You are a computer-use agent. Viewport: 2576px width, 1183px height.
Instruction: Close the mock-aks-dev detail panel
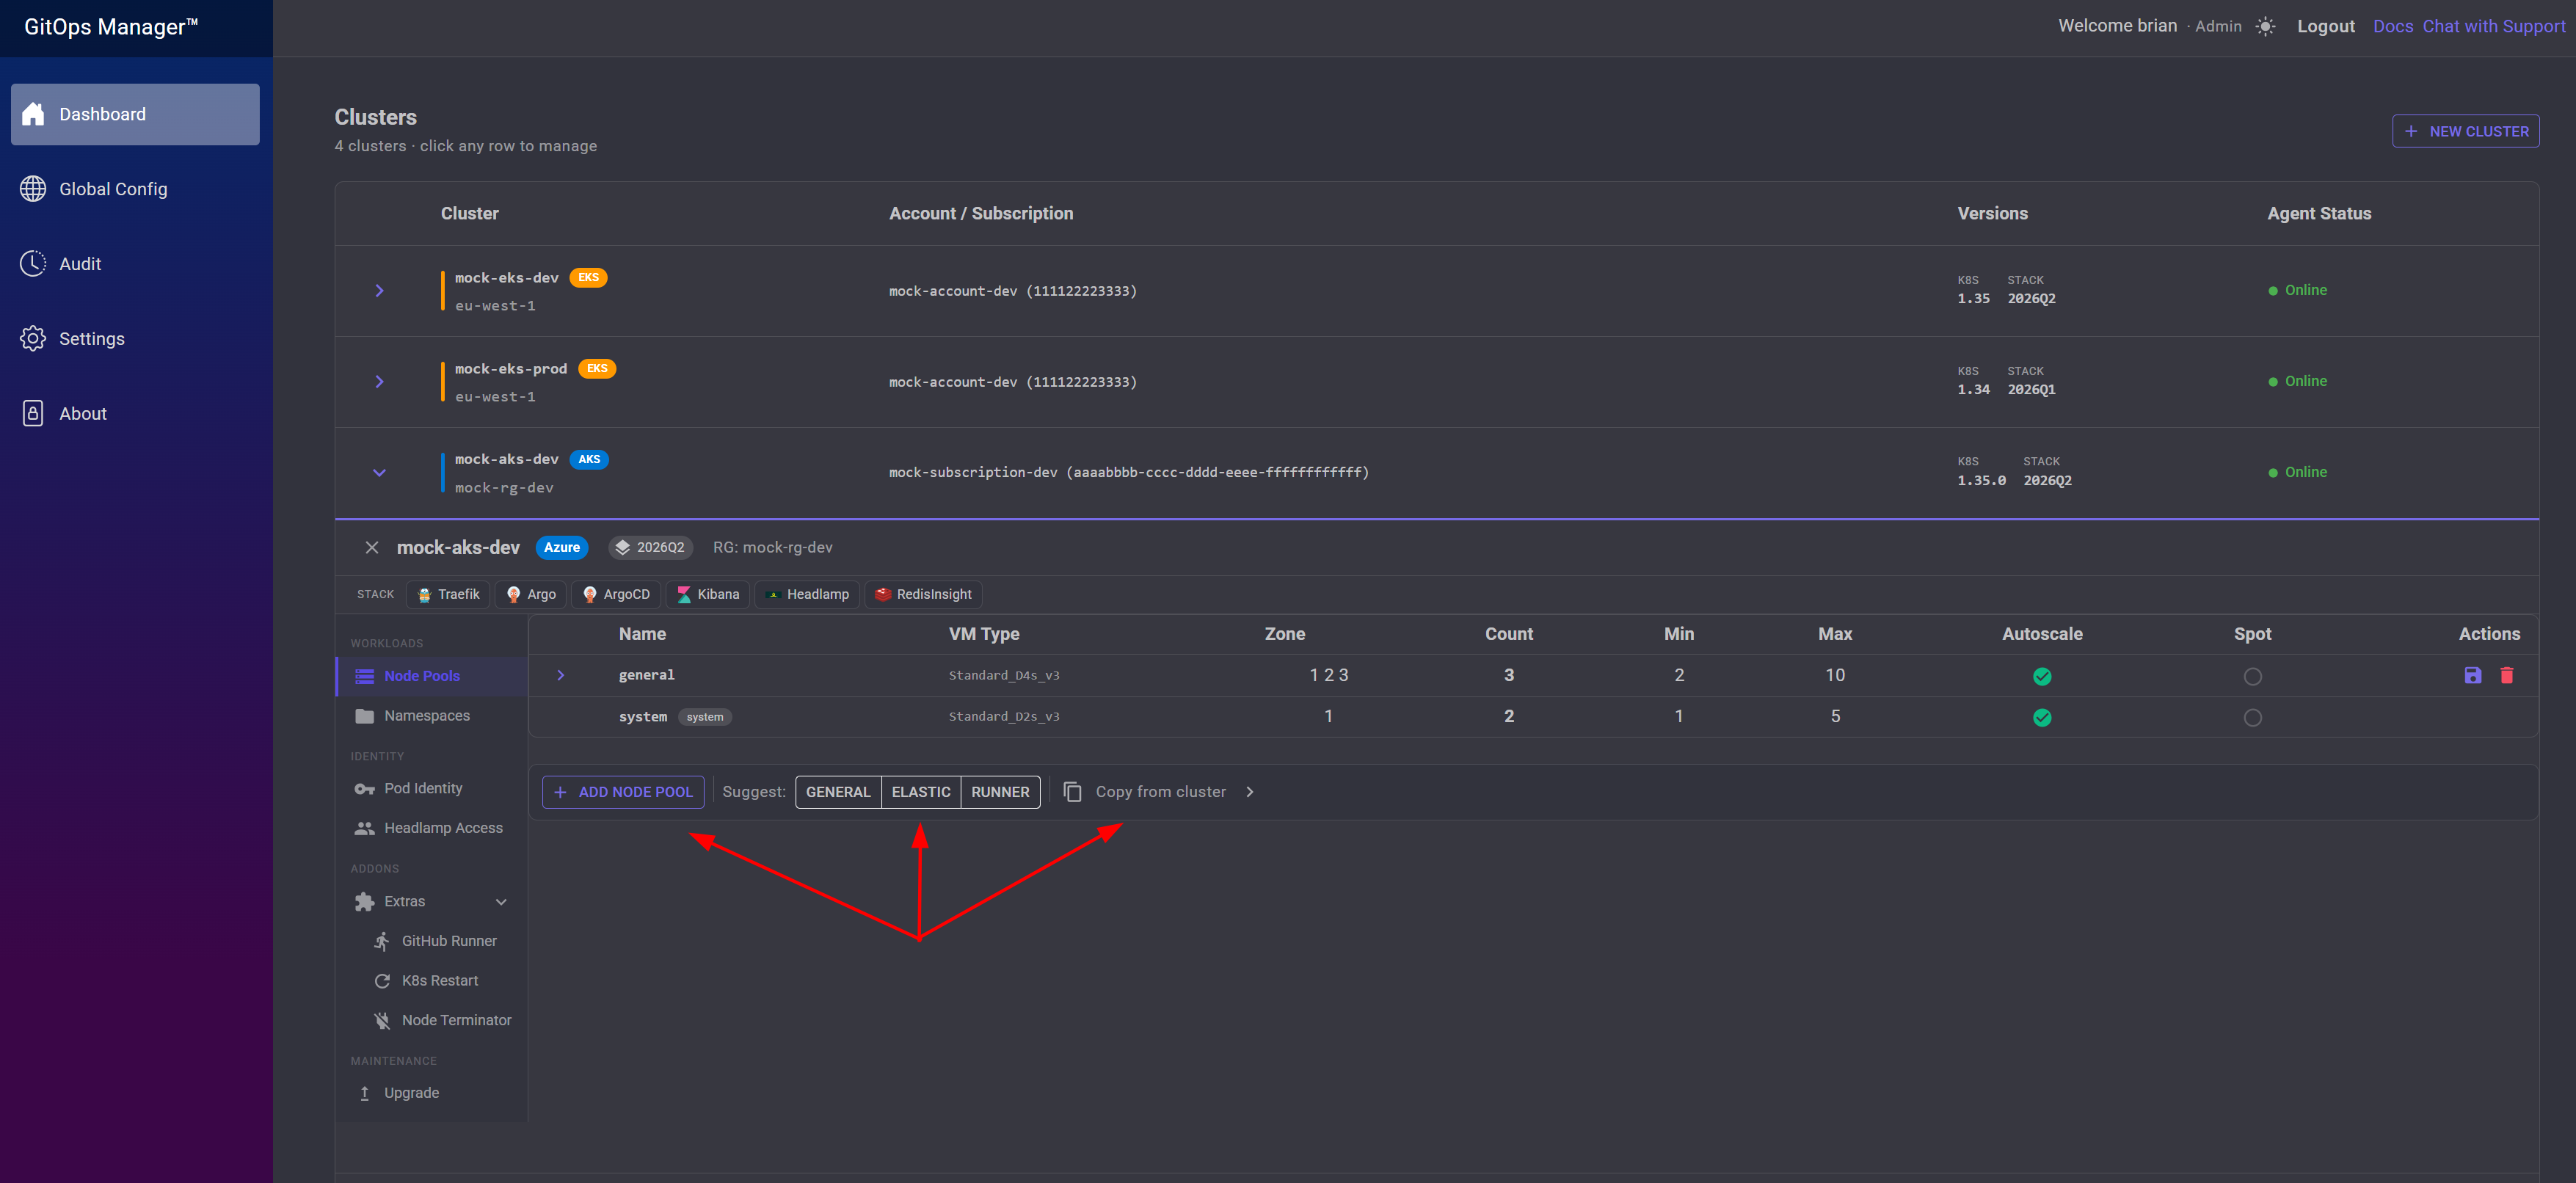coord(372,547)
